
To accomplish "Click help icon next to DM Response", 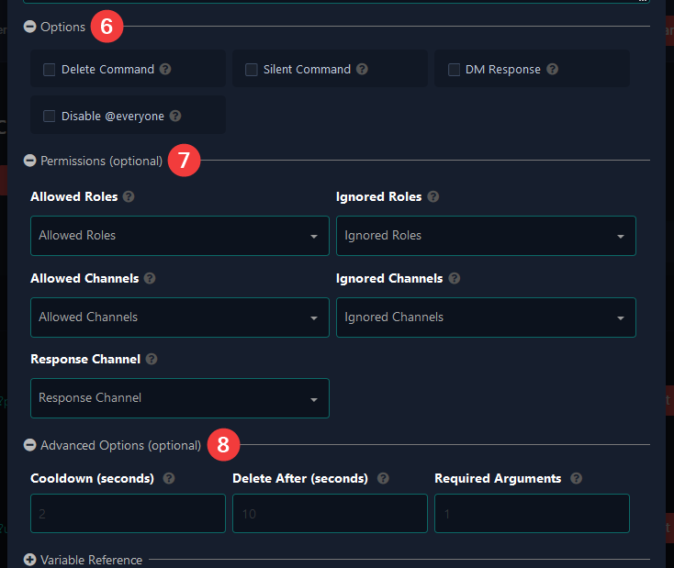I will click(553, 69).
